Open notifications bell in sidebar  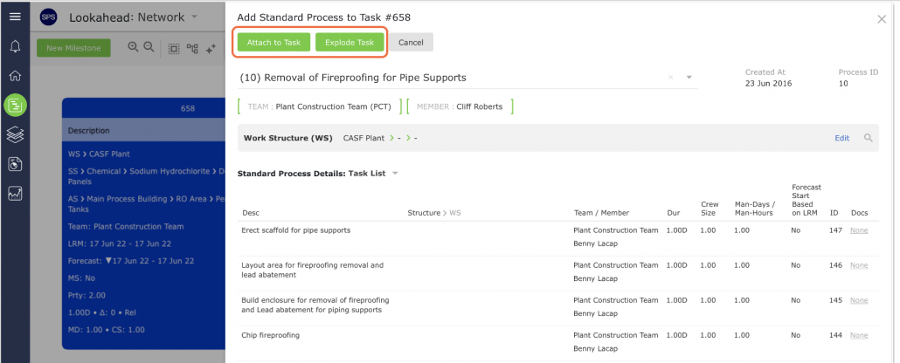15,46
